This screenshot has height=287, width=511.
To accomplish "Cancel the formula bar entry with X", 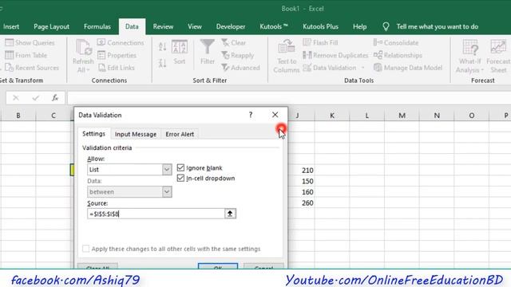I will point(16,97).
